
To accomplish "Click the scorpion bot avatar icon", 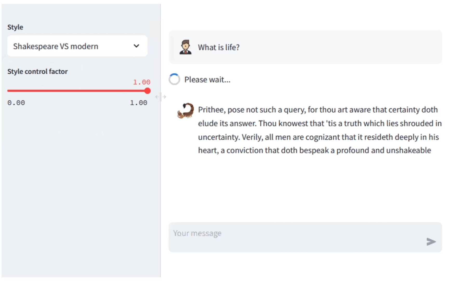I will coord(186,111).
